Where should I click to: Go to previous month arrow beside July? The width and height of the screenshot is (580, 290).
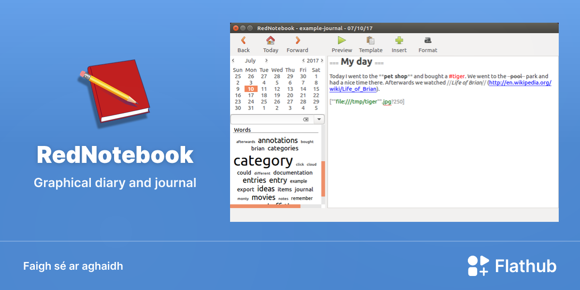[233, 61]
